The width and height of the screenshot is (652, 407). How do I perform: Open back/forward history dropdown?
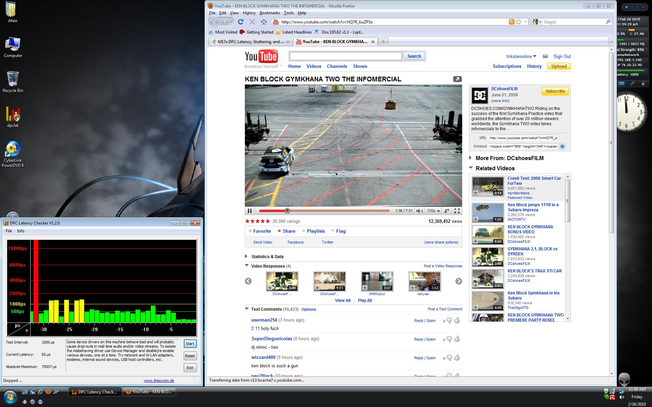tap(231, 22)
